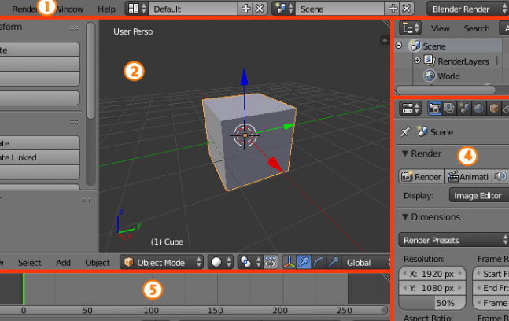Click the World globe icon in Outliner

(430, 76)
